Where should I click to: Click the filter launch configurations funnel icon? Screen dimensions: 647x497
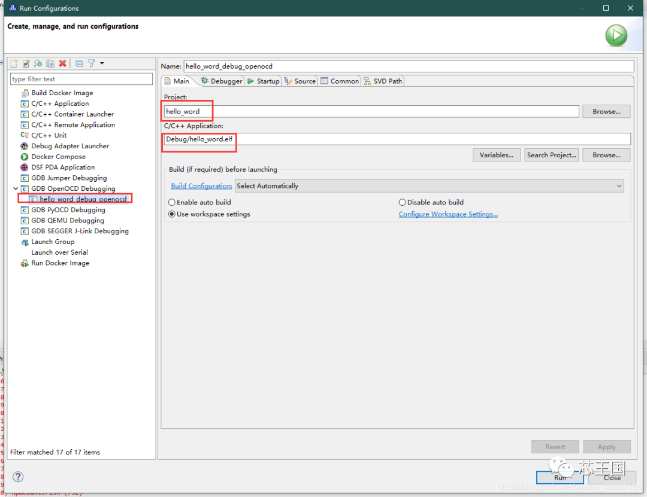(x=91, y=63)
